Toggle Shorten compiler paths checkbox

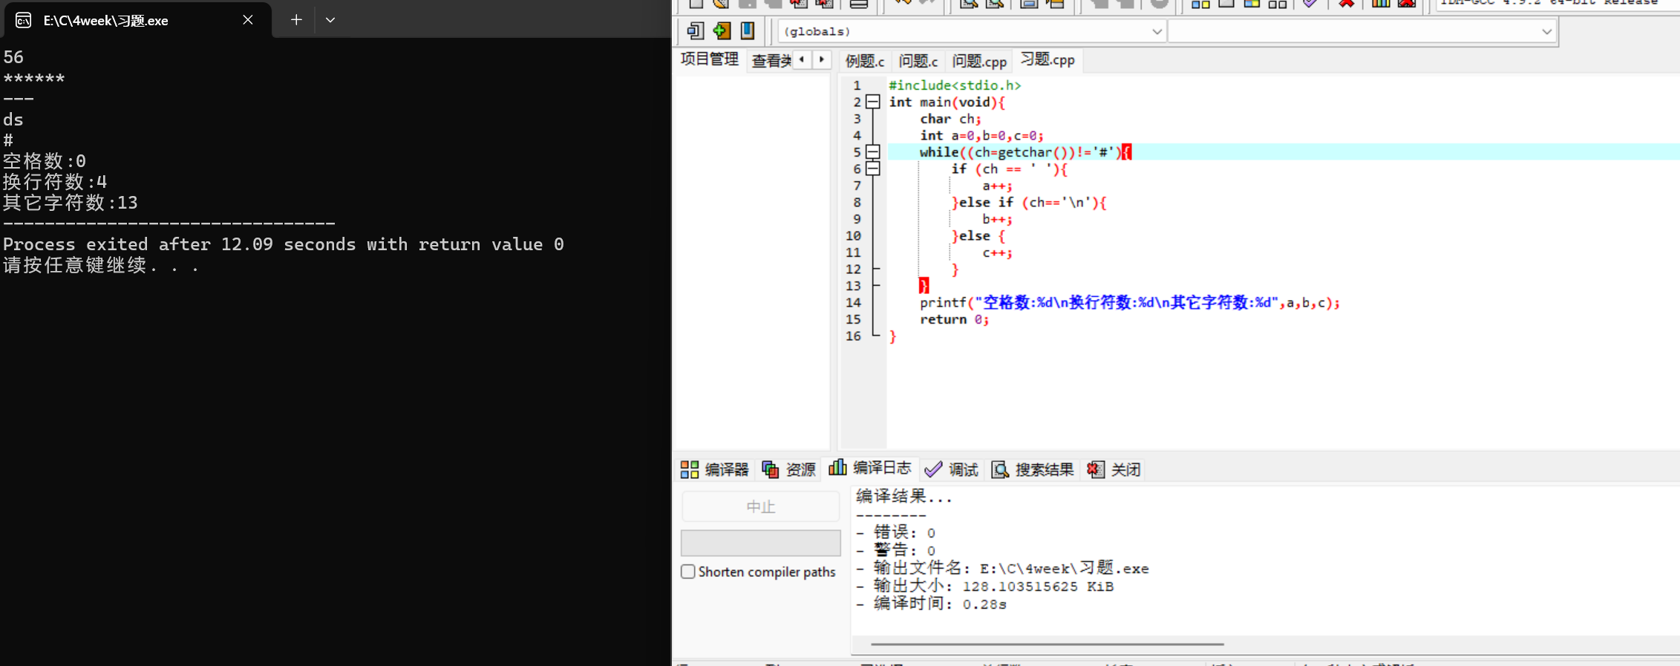click(688, 572)
